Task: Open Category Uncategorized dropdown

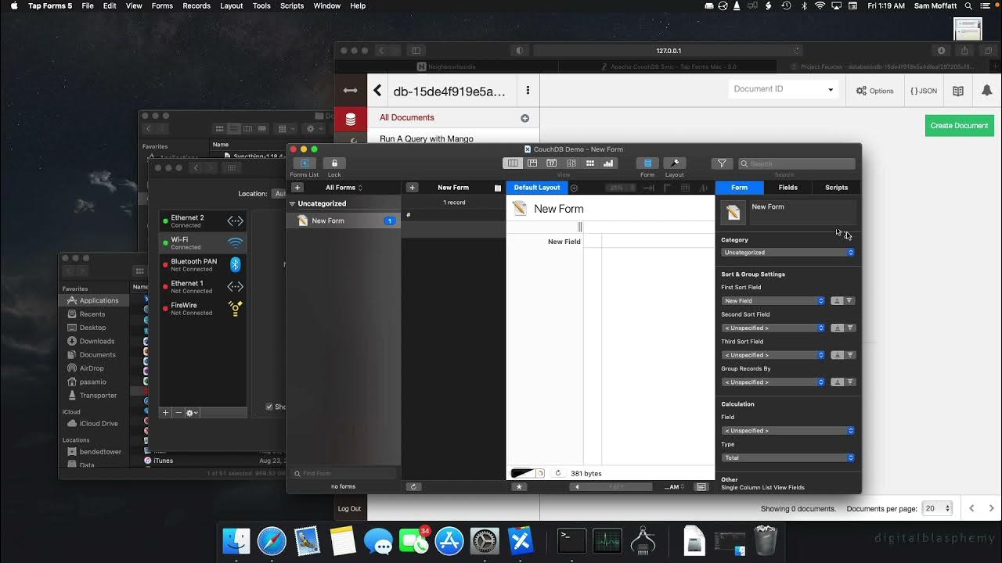Action: [788, 253]
